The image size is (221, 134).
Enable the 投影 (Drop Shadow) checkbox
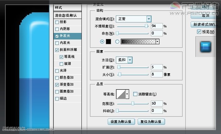click(57, 22)
